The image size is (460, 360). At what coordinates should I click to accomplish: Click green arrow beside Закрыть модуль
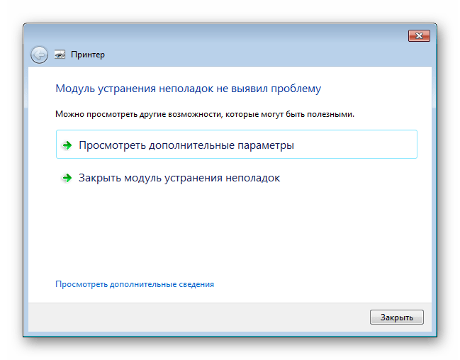pos(67,178)
